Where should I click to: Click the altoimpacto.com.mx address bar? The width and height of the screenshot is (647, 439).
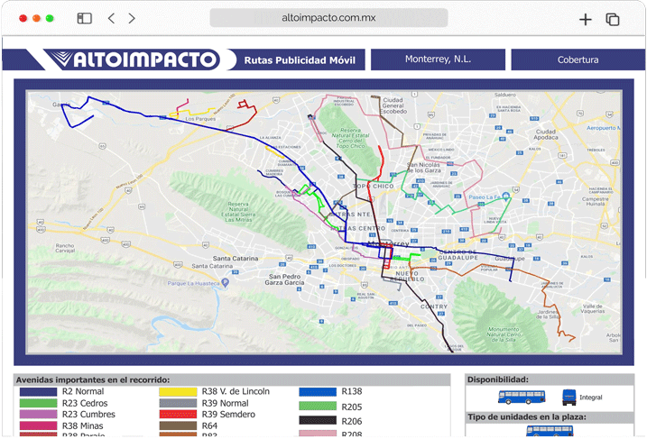pos(328,18)
